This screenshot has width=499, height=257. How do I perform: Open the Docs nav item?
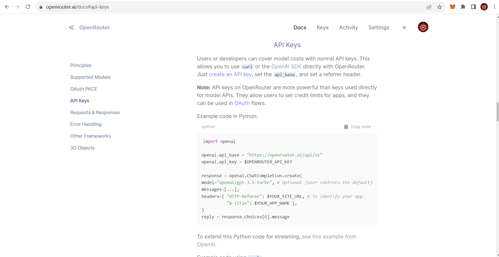pos(300,27)
